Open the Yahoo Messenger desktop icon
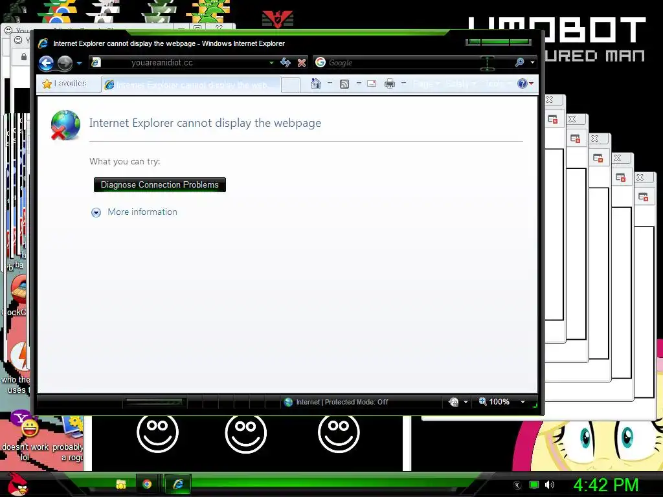Viewport: 663px width, 497px height. (25, 425)
